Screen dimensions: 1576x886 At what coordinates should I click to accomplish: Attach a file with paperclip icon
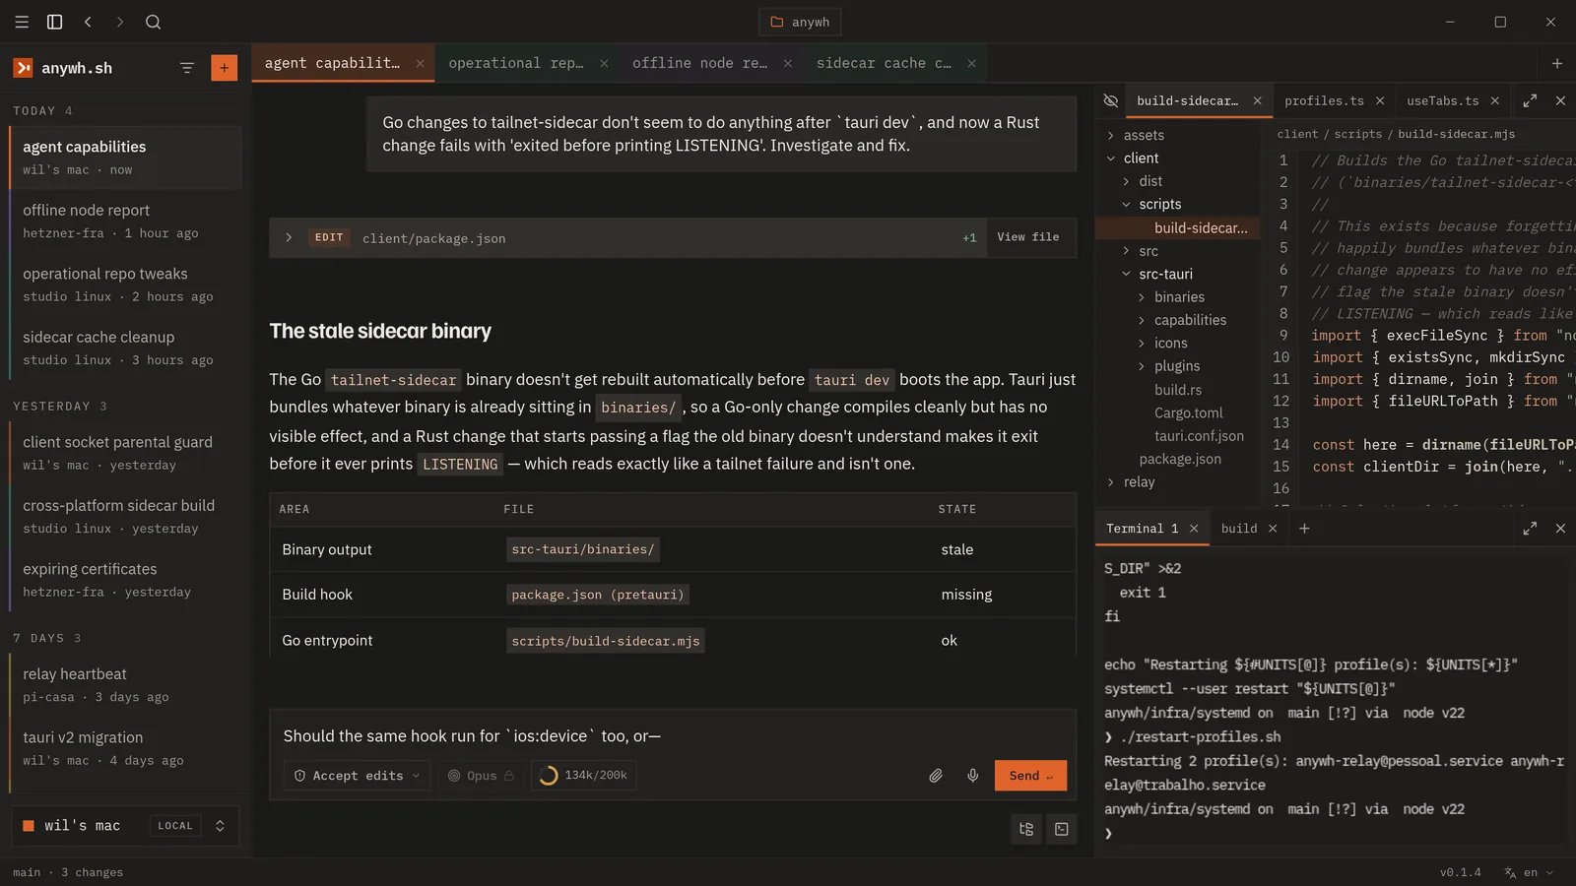[x=936, y=776]
